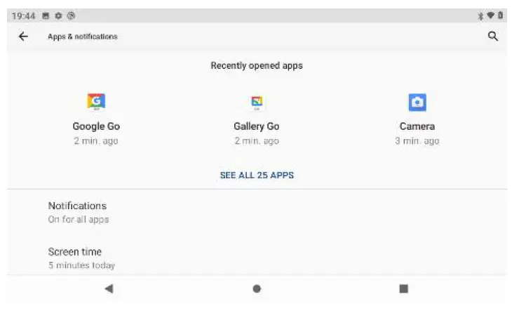Go back using the top-left arrow
This screenshot has height=311, width=526.
[23, 37]
